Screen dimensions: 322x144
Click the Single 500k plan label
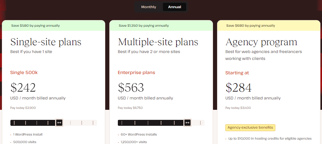coord(24,72)
